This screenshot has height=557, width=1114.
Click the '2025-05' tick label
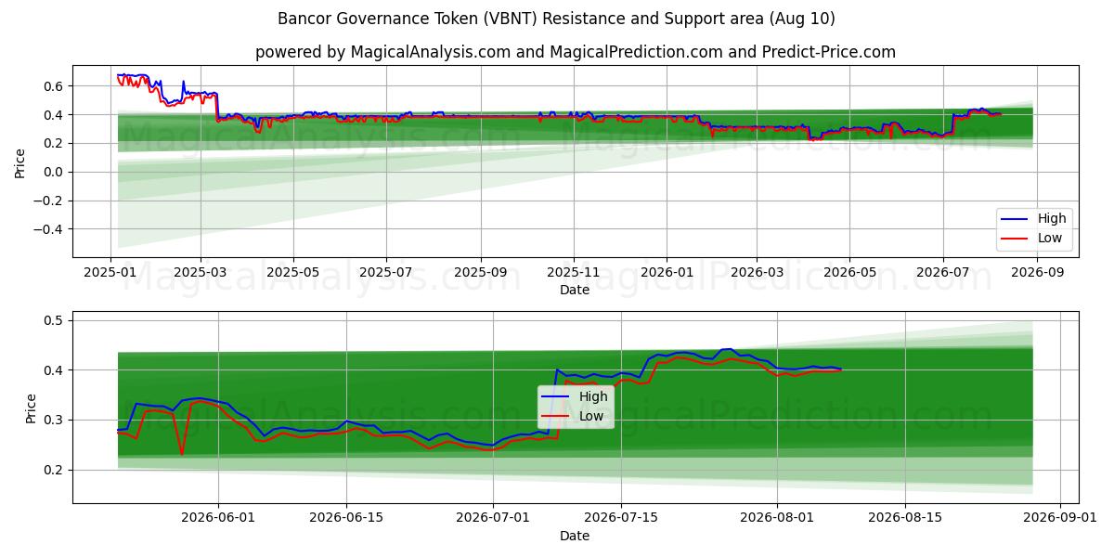(293, 272)
